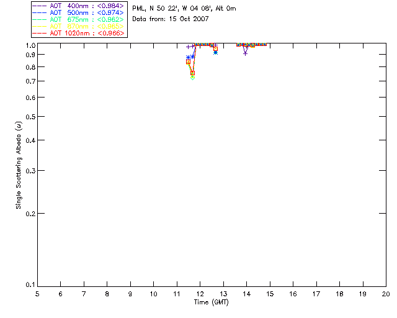
Task: Click the AOT 1020nm legend entry
Action: (78, 33)
